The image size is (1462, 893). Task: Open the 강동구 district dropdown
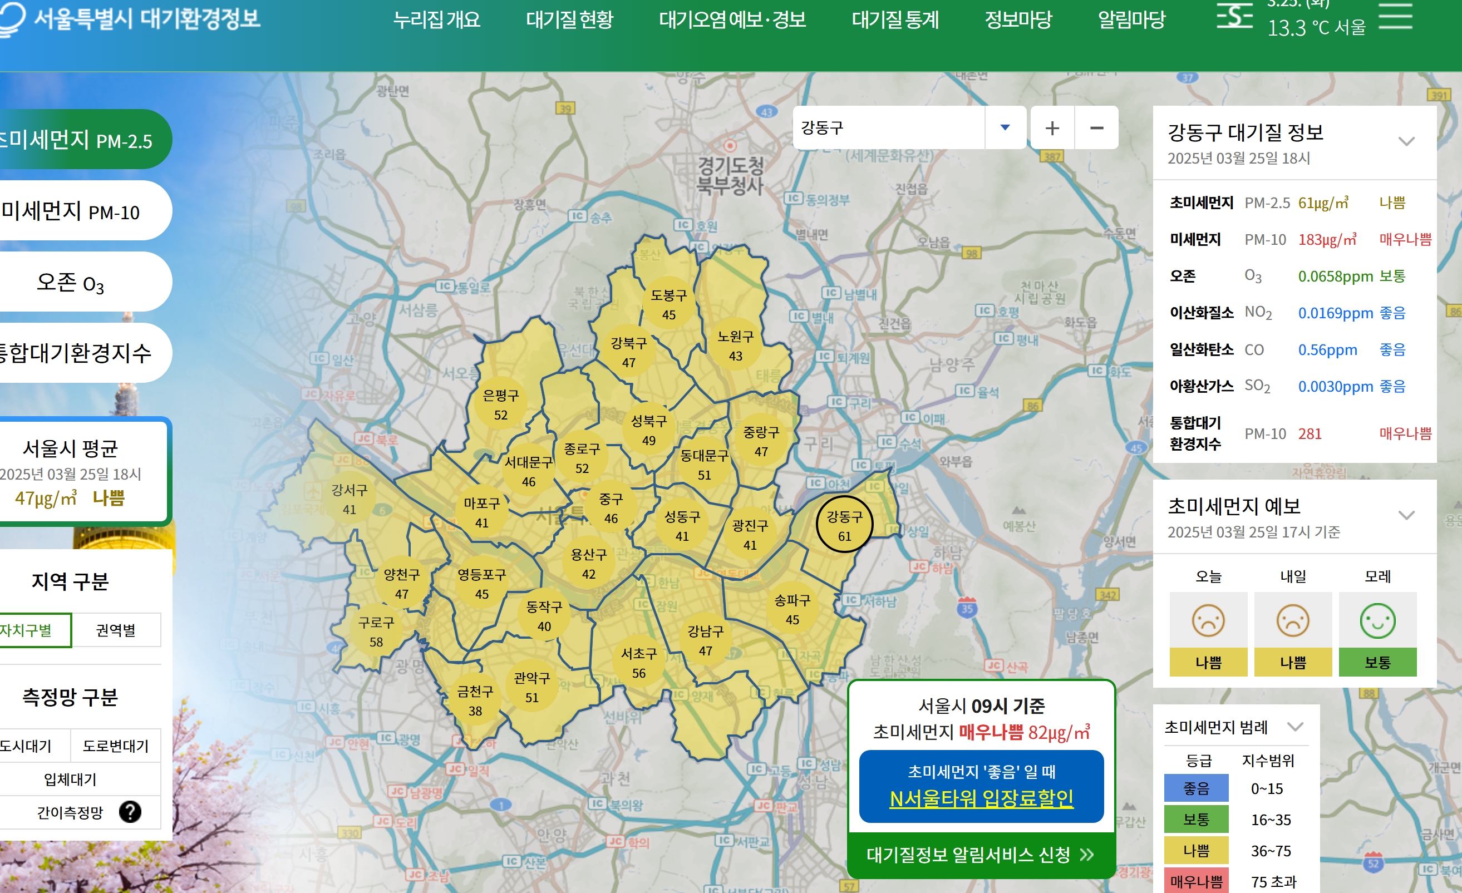[1005, 127]
